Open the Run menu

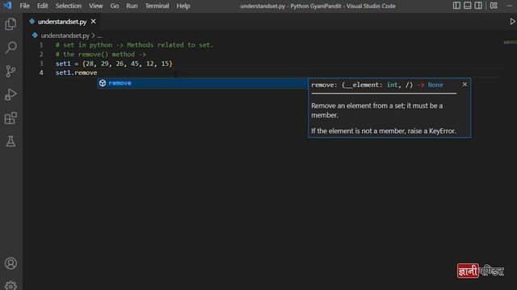[132, 6]
